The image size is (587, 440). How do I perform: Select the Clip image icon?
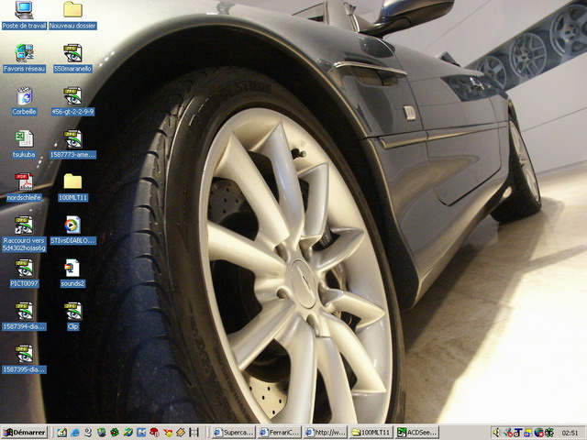point(72,316)
